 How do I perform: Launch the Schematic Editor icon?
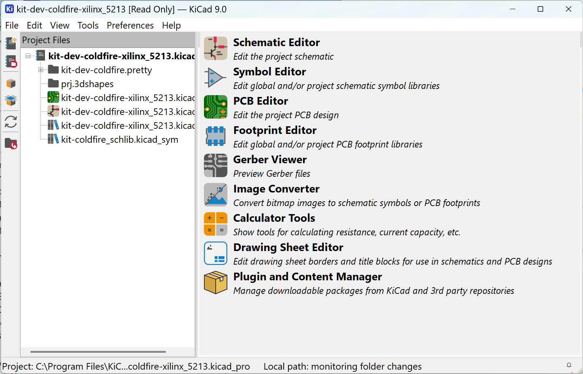click(x=216, y=48)
